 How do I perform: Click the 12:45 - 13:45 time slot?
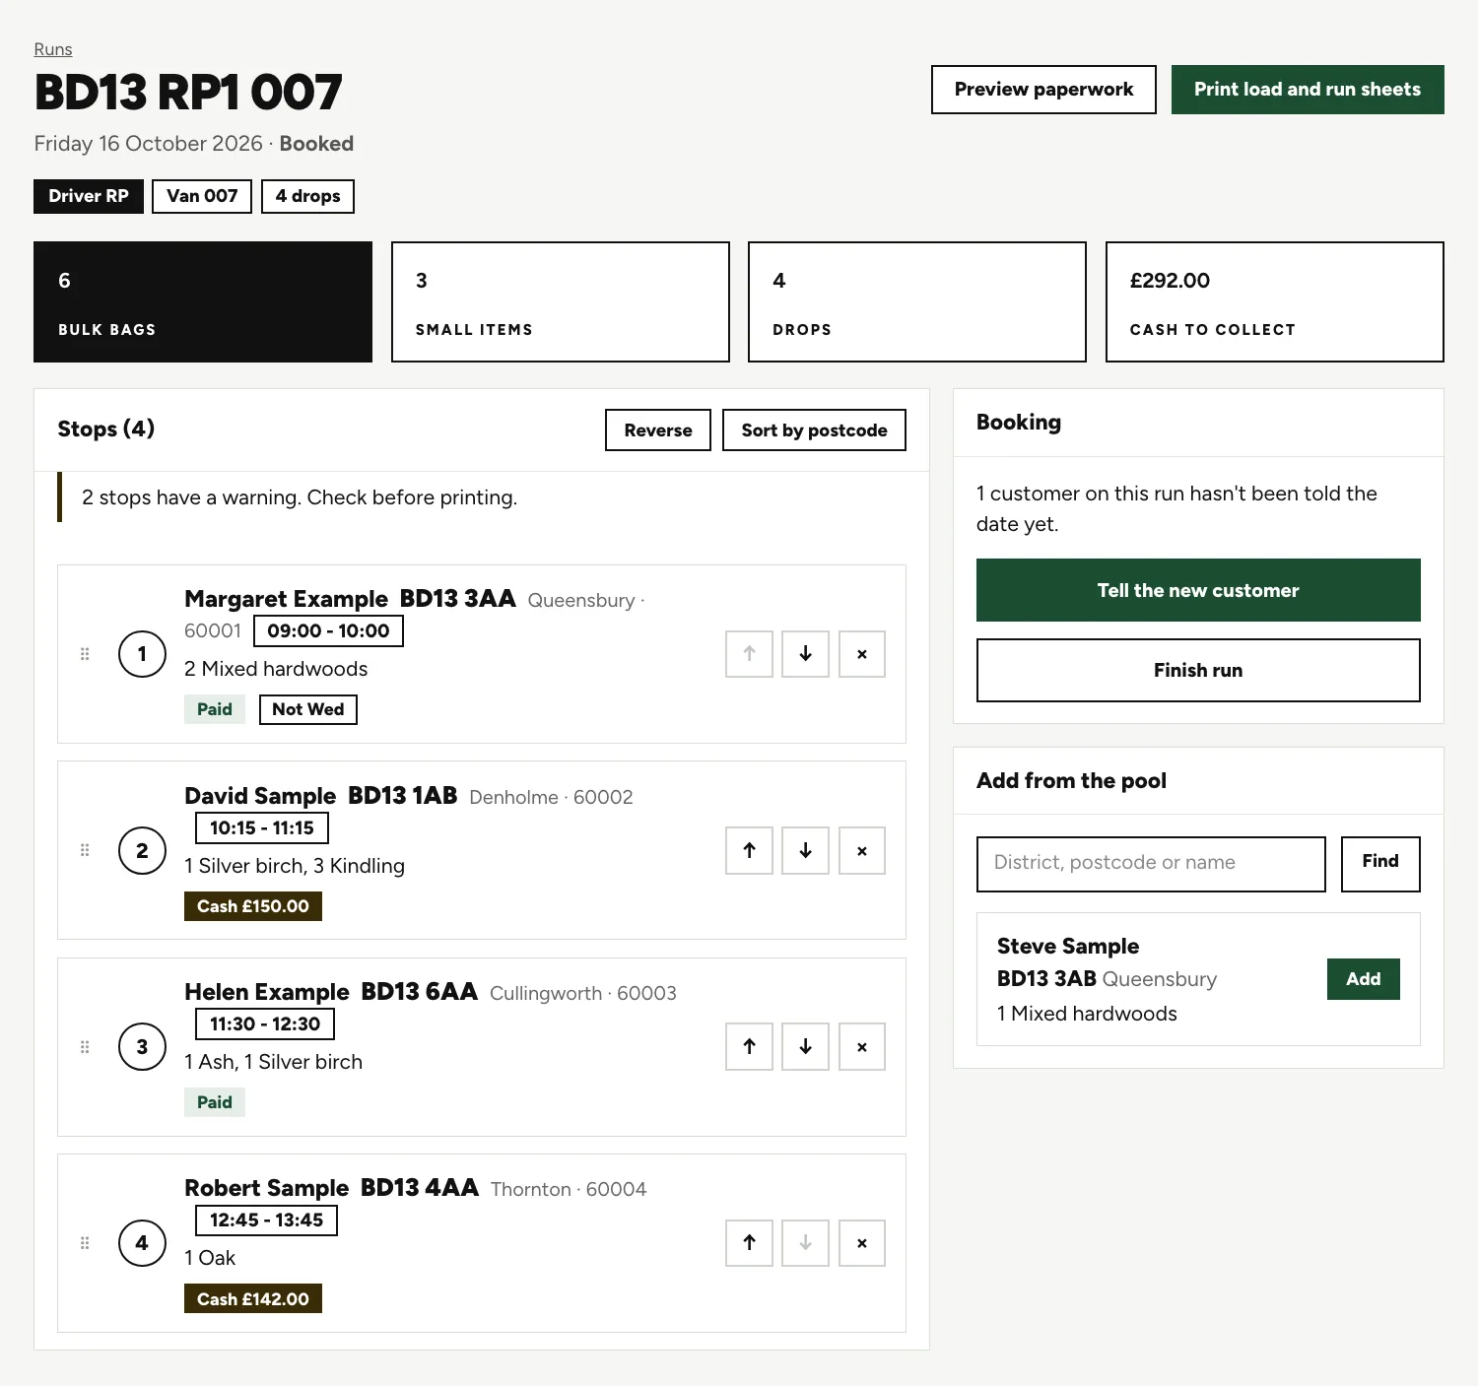point(266,1220)
